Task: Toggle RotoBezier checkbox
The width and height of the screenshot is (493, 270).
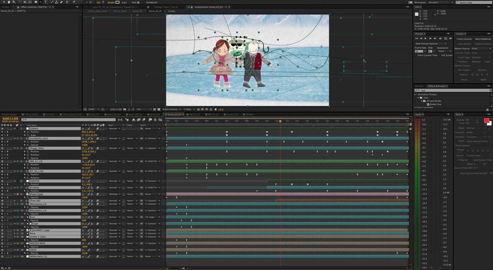Action: click(144, 2)
